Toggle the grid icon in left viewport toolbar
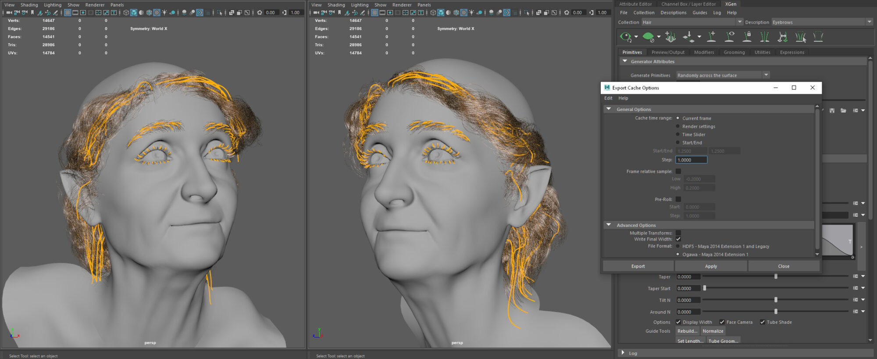The width and height of the screenshot is (877, 359). (x=68, y=13)
